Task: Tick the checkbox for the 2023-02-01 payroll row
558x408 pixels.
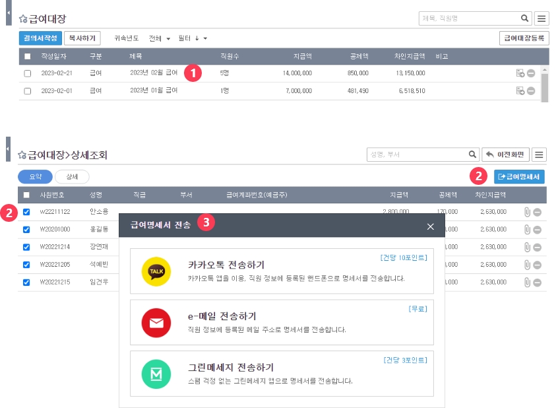Action: tap(27, 91)
